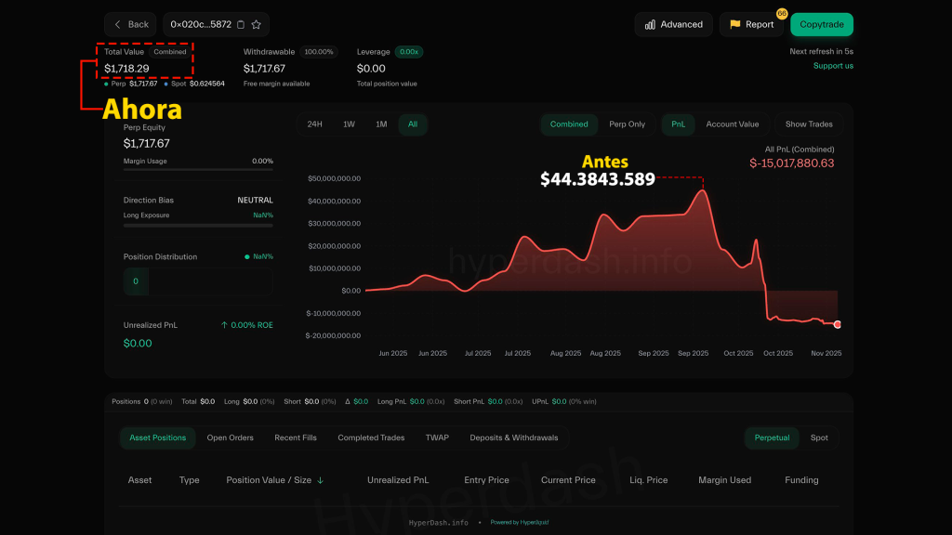Open the Open Orders tab
The width and height of the screenshot is (952, 535).
230,437
